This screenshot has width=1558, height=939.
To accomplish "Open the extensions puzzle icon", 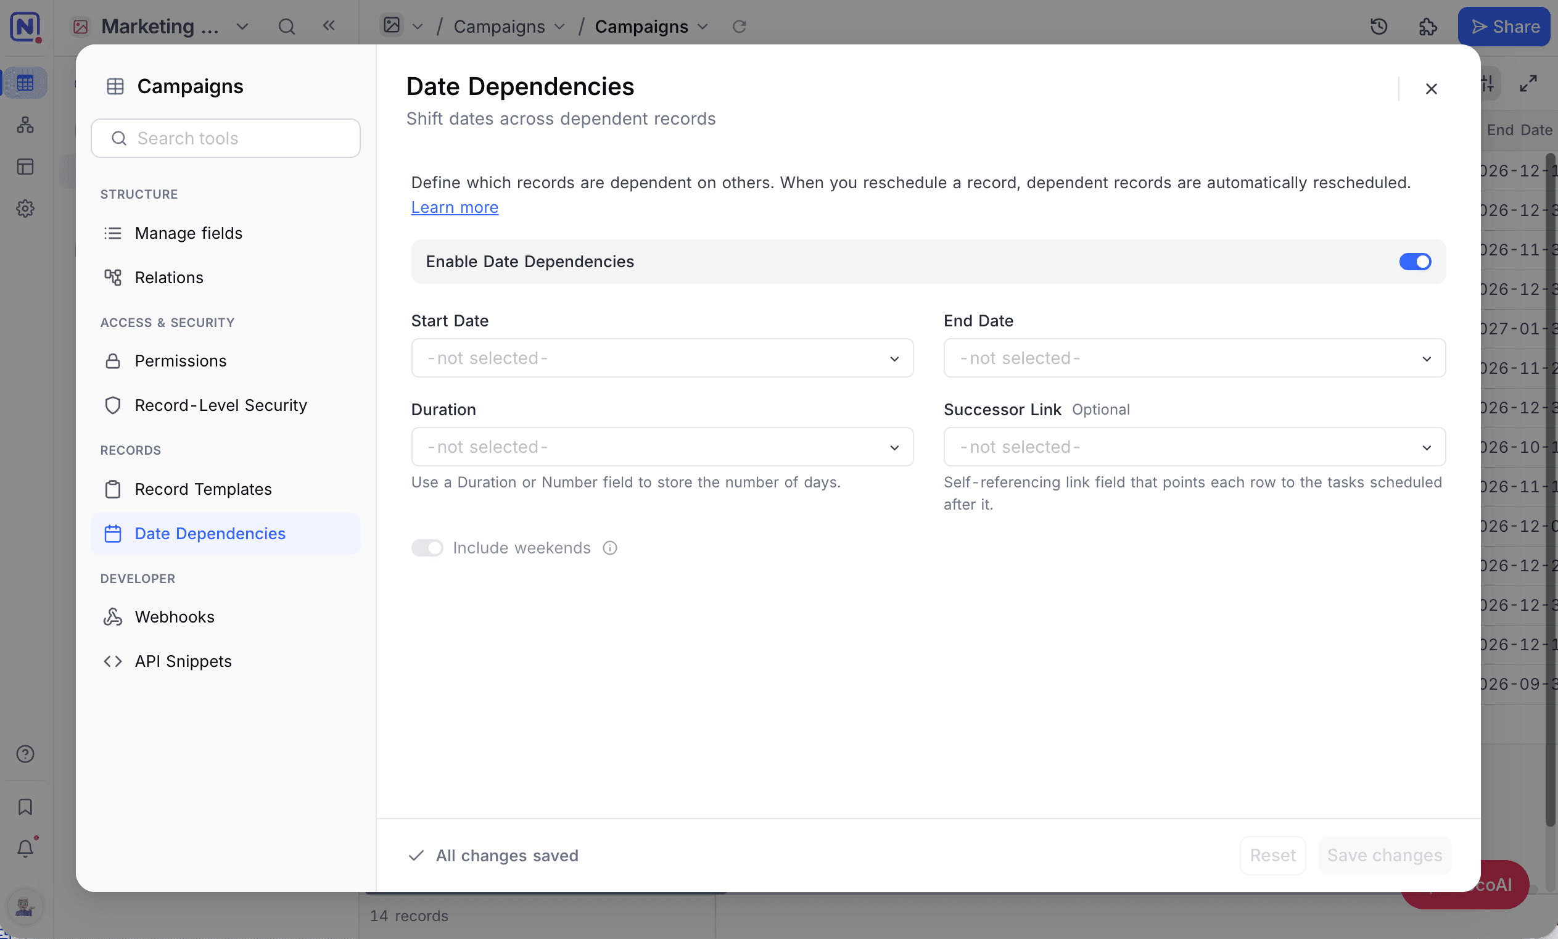I will coord(1428,27).
